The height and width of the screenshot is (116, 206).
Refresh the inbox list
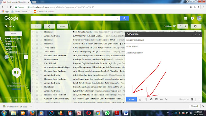click(49, 26)
